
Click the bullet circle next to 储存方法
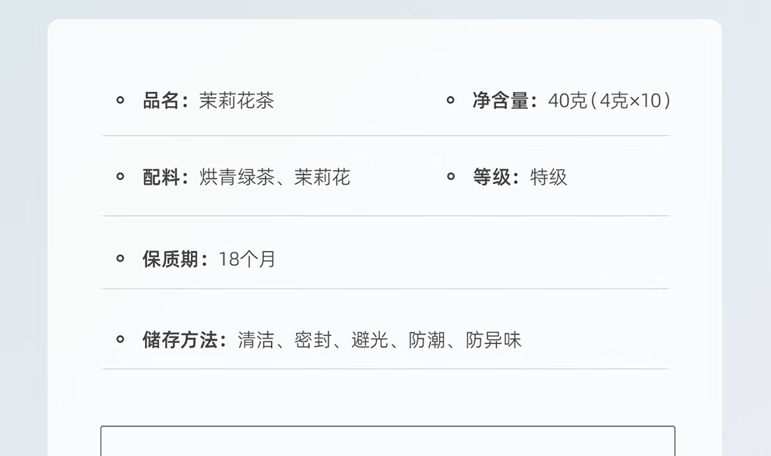120,339
